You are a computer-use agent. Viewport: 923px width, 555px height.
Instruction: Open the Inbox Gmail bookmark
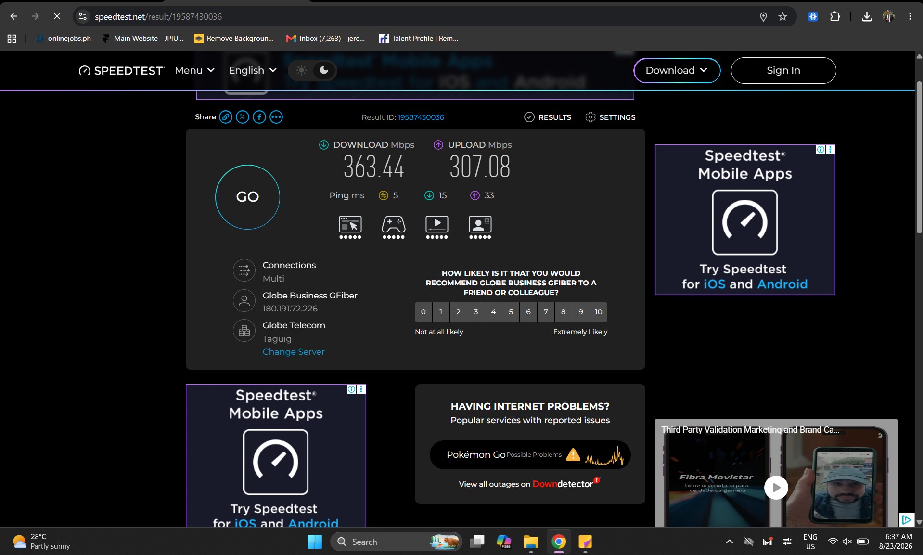coord(326,39)
